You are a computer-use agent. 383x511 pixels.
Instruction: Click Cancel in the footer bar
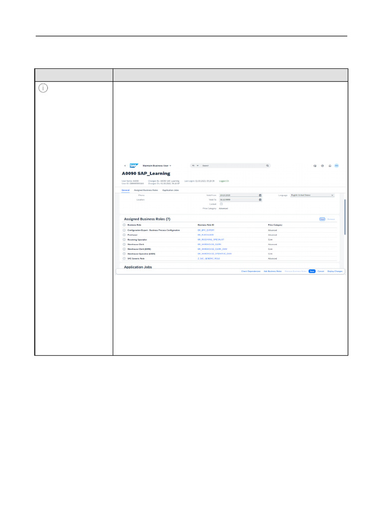(321, 271)
